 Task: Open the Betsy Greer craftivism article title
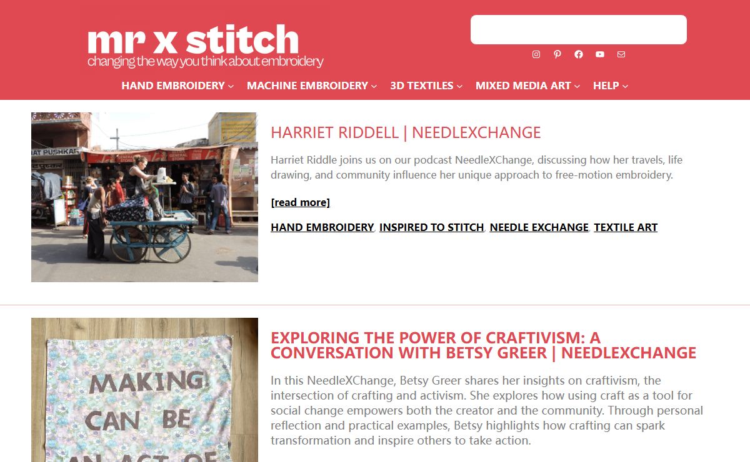click(483, 345)
